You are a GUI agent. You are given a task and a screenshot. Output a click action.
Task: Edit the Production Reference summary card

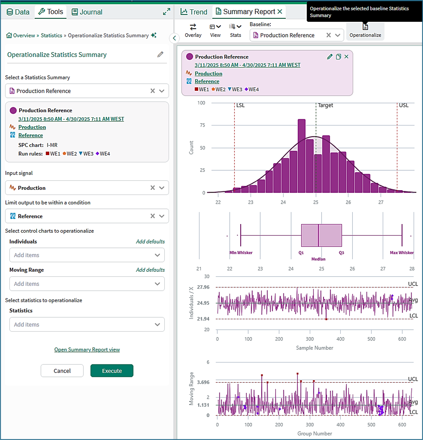pos(330,57)
